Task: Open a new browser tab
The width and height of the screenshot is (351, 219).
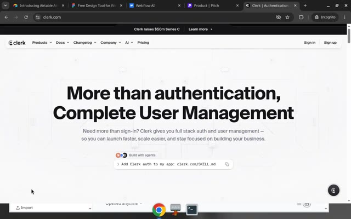Action: coord(305,5)
